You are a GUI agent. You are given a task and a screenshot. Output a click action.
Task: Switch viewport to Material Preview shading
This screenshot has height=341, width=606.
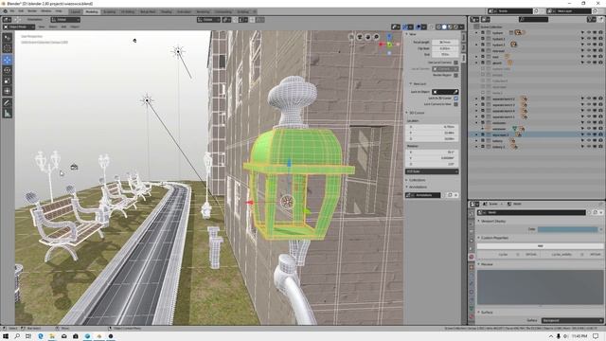pos(450,27)
